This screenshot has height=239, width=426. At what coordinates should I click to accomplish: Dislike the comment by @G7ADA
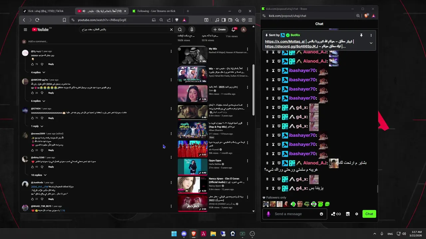(x=42, y=118)
